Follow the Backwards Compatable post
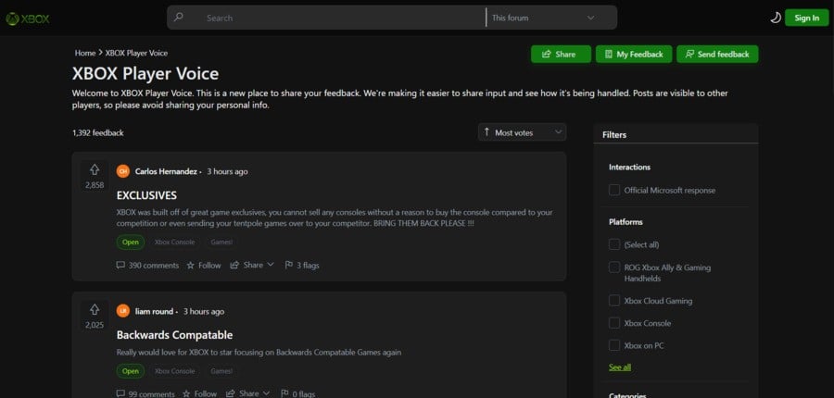The height and width of the screenshot is (398, 834). point(199,393)
